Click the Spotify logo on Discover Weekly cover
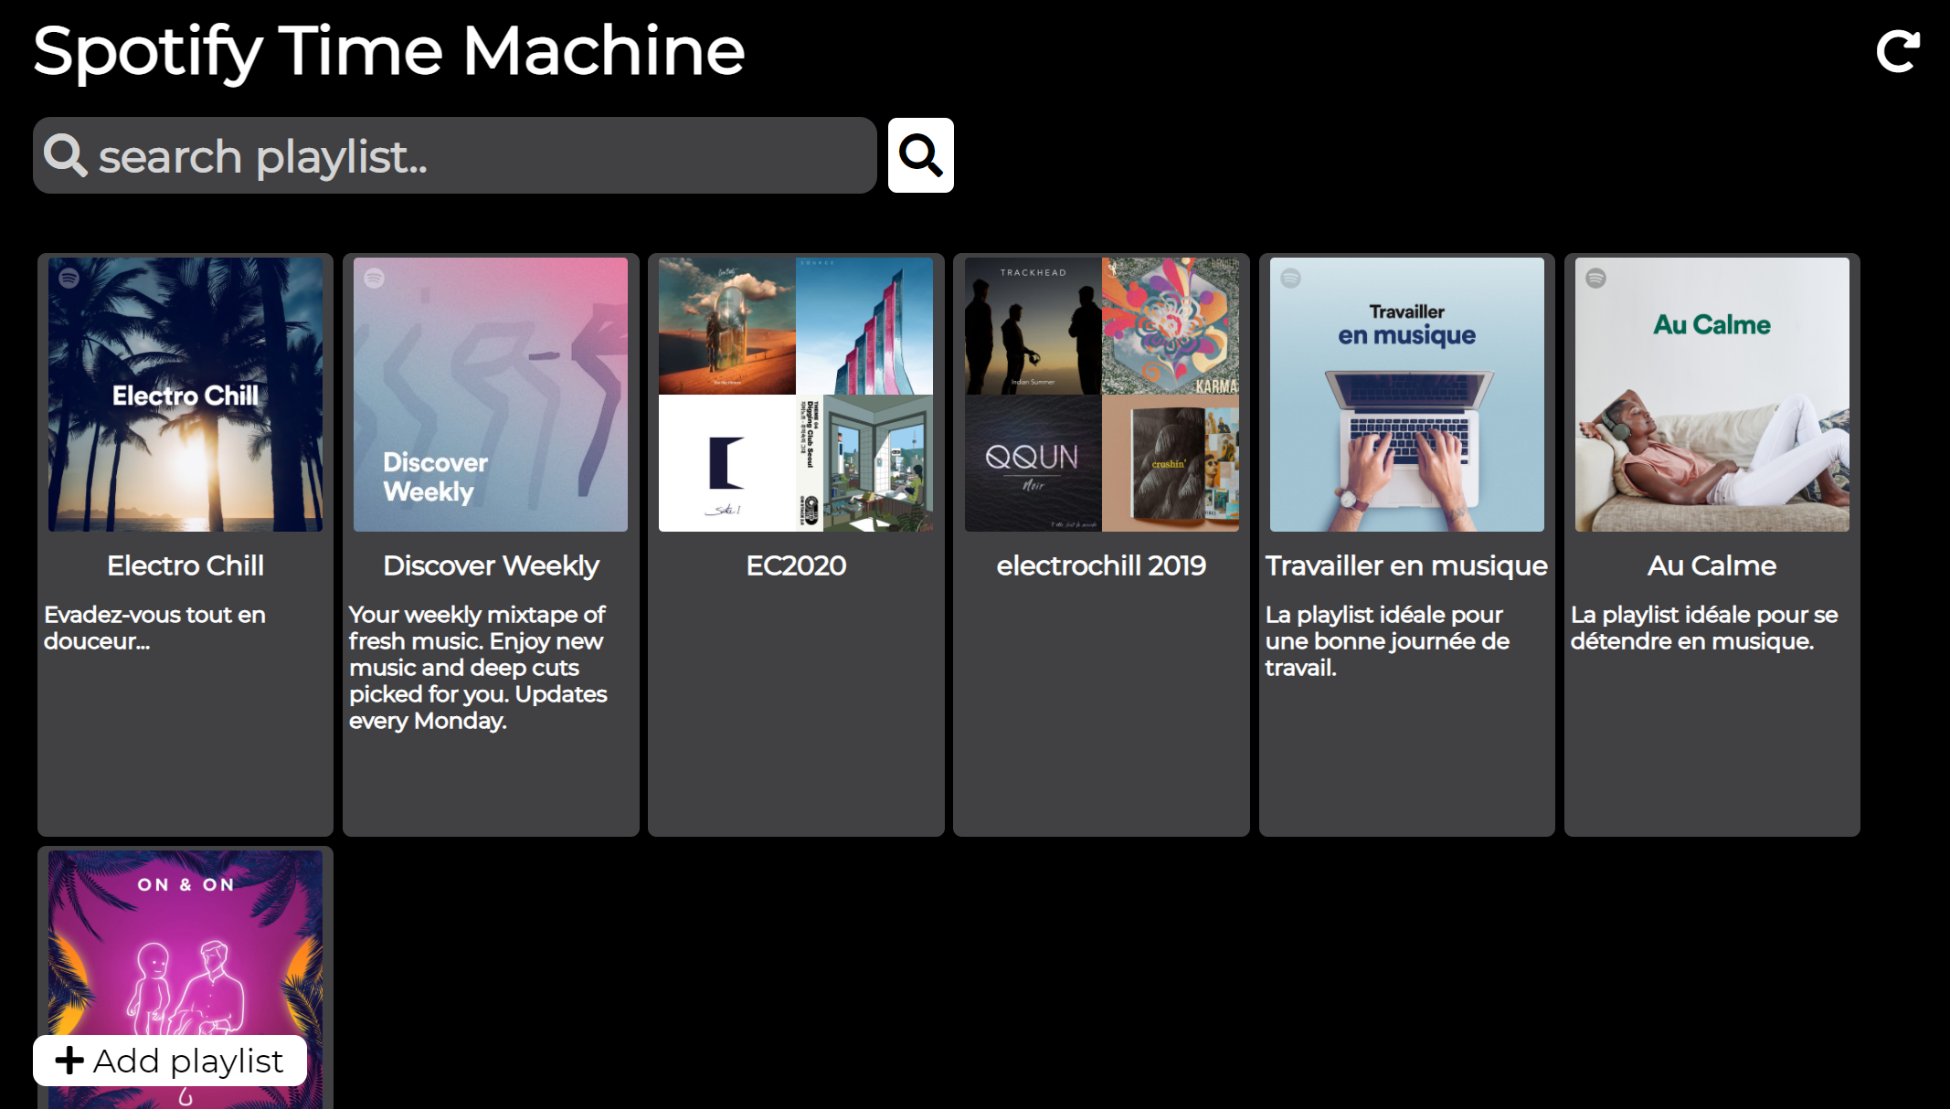 [x=375, y=278]
